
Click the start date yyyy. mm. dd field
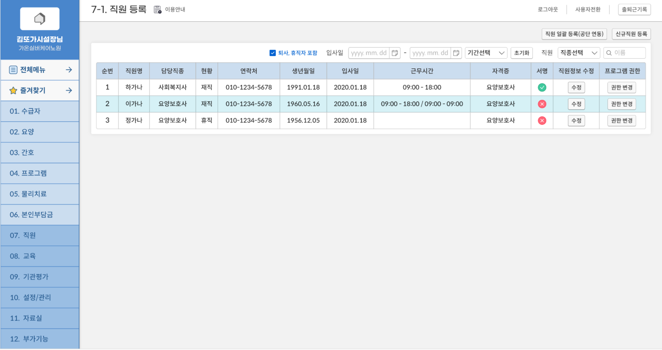click(x=369, y=53)
